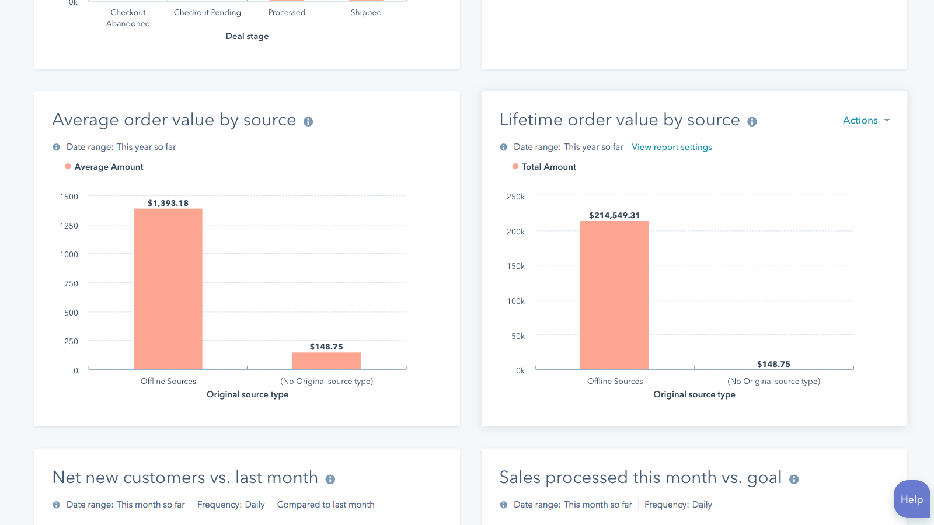
Task: Open the Actions dropdown on the Lifetime order report
Action: point(866,120)
